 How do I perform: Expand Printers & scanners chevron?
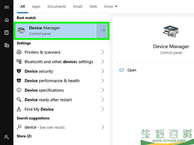103,52
